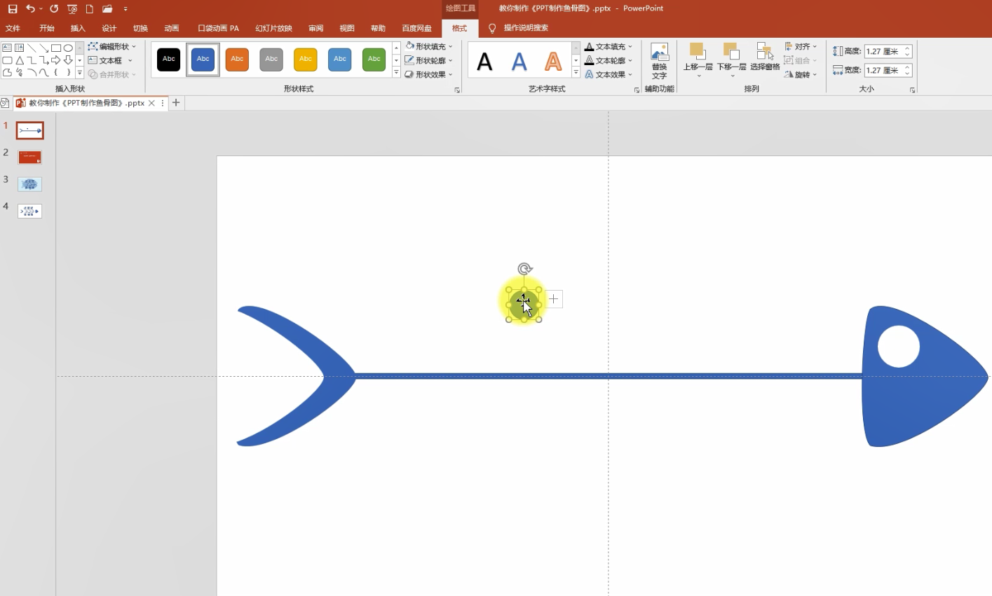The width and height of the screenshot is (992, 596).
Task: Create a new blank presentation icon
Action: click(90, 9)
